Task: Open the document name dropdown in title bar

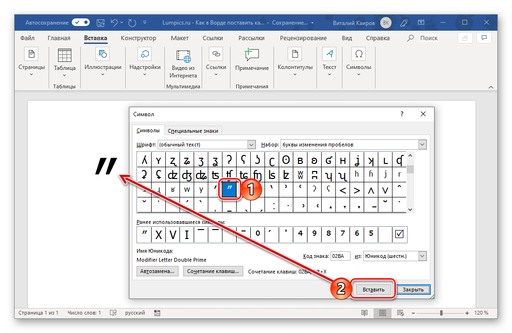Action: pos(313,23)
